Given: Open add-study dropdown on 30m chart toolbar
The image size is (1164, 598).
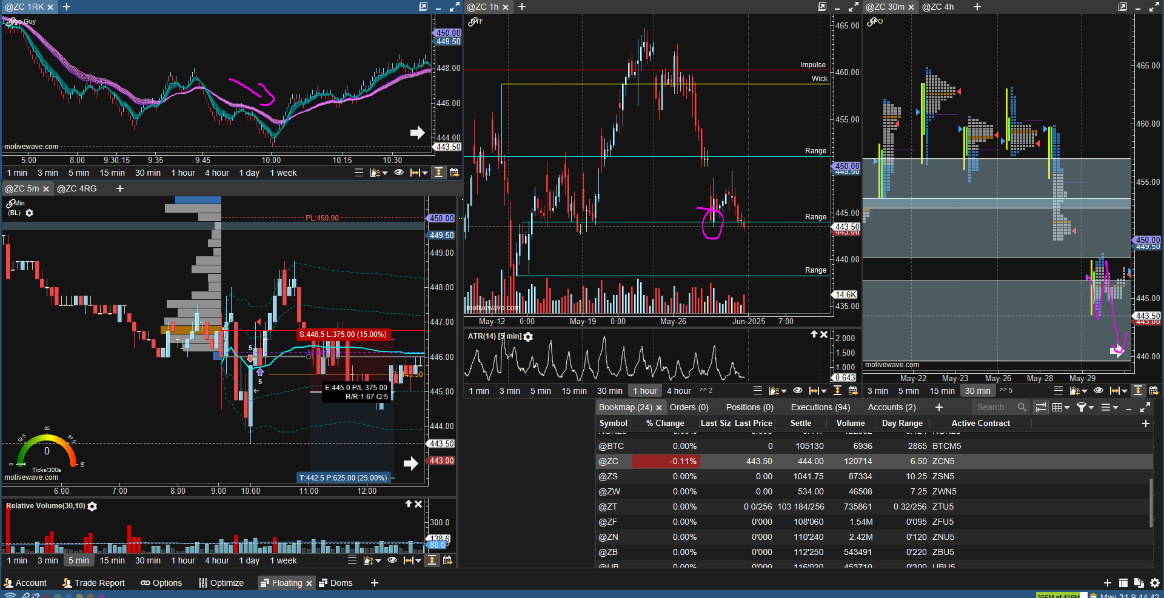Looking at the screenshot, I should coord(1078,391).
